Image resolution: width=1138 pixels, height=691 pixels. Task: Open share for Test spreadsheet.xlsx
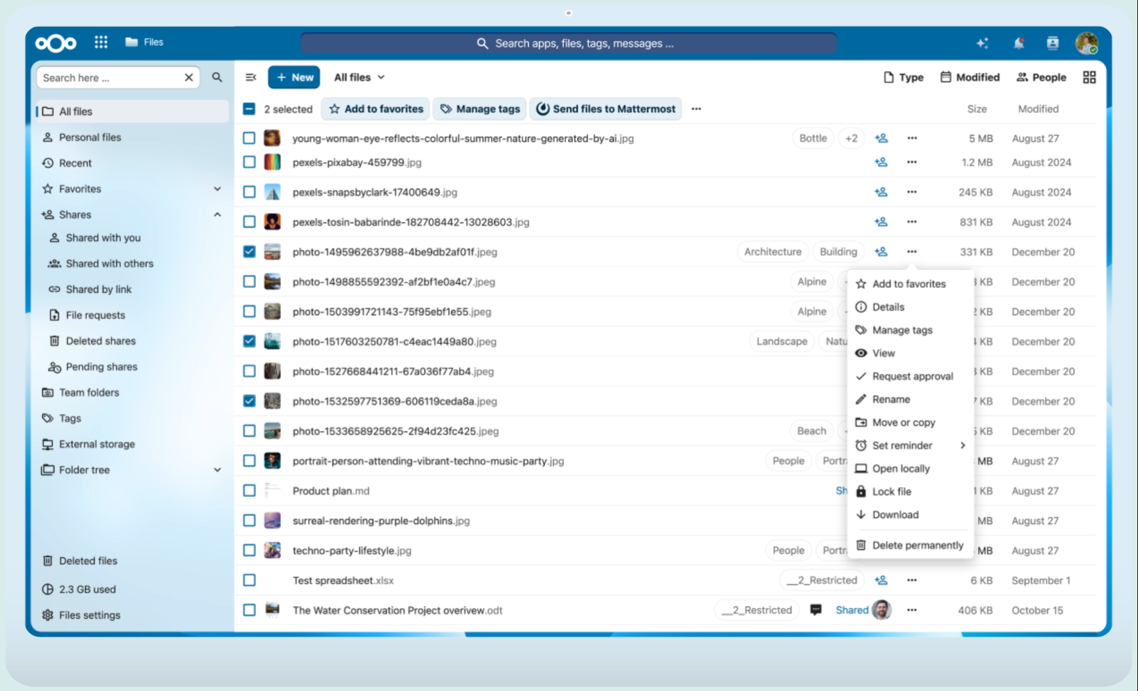tap(881, 580)
